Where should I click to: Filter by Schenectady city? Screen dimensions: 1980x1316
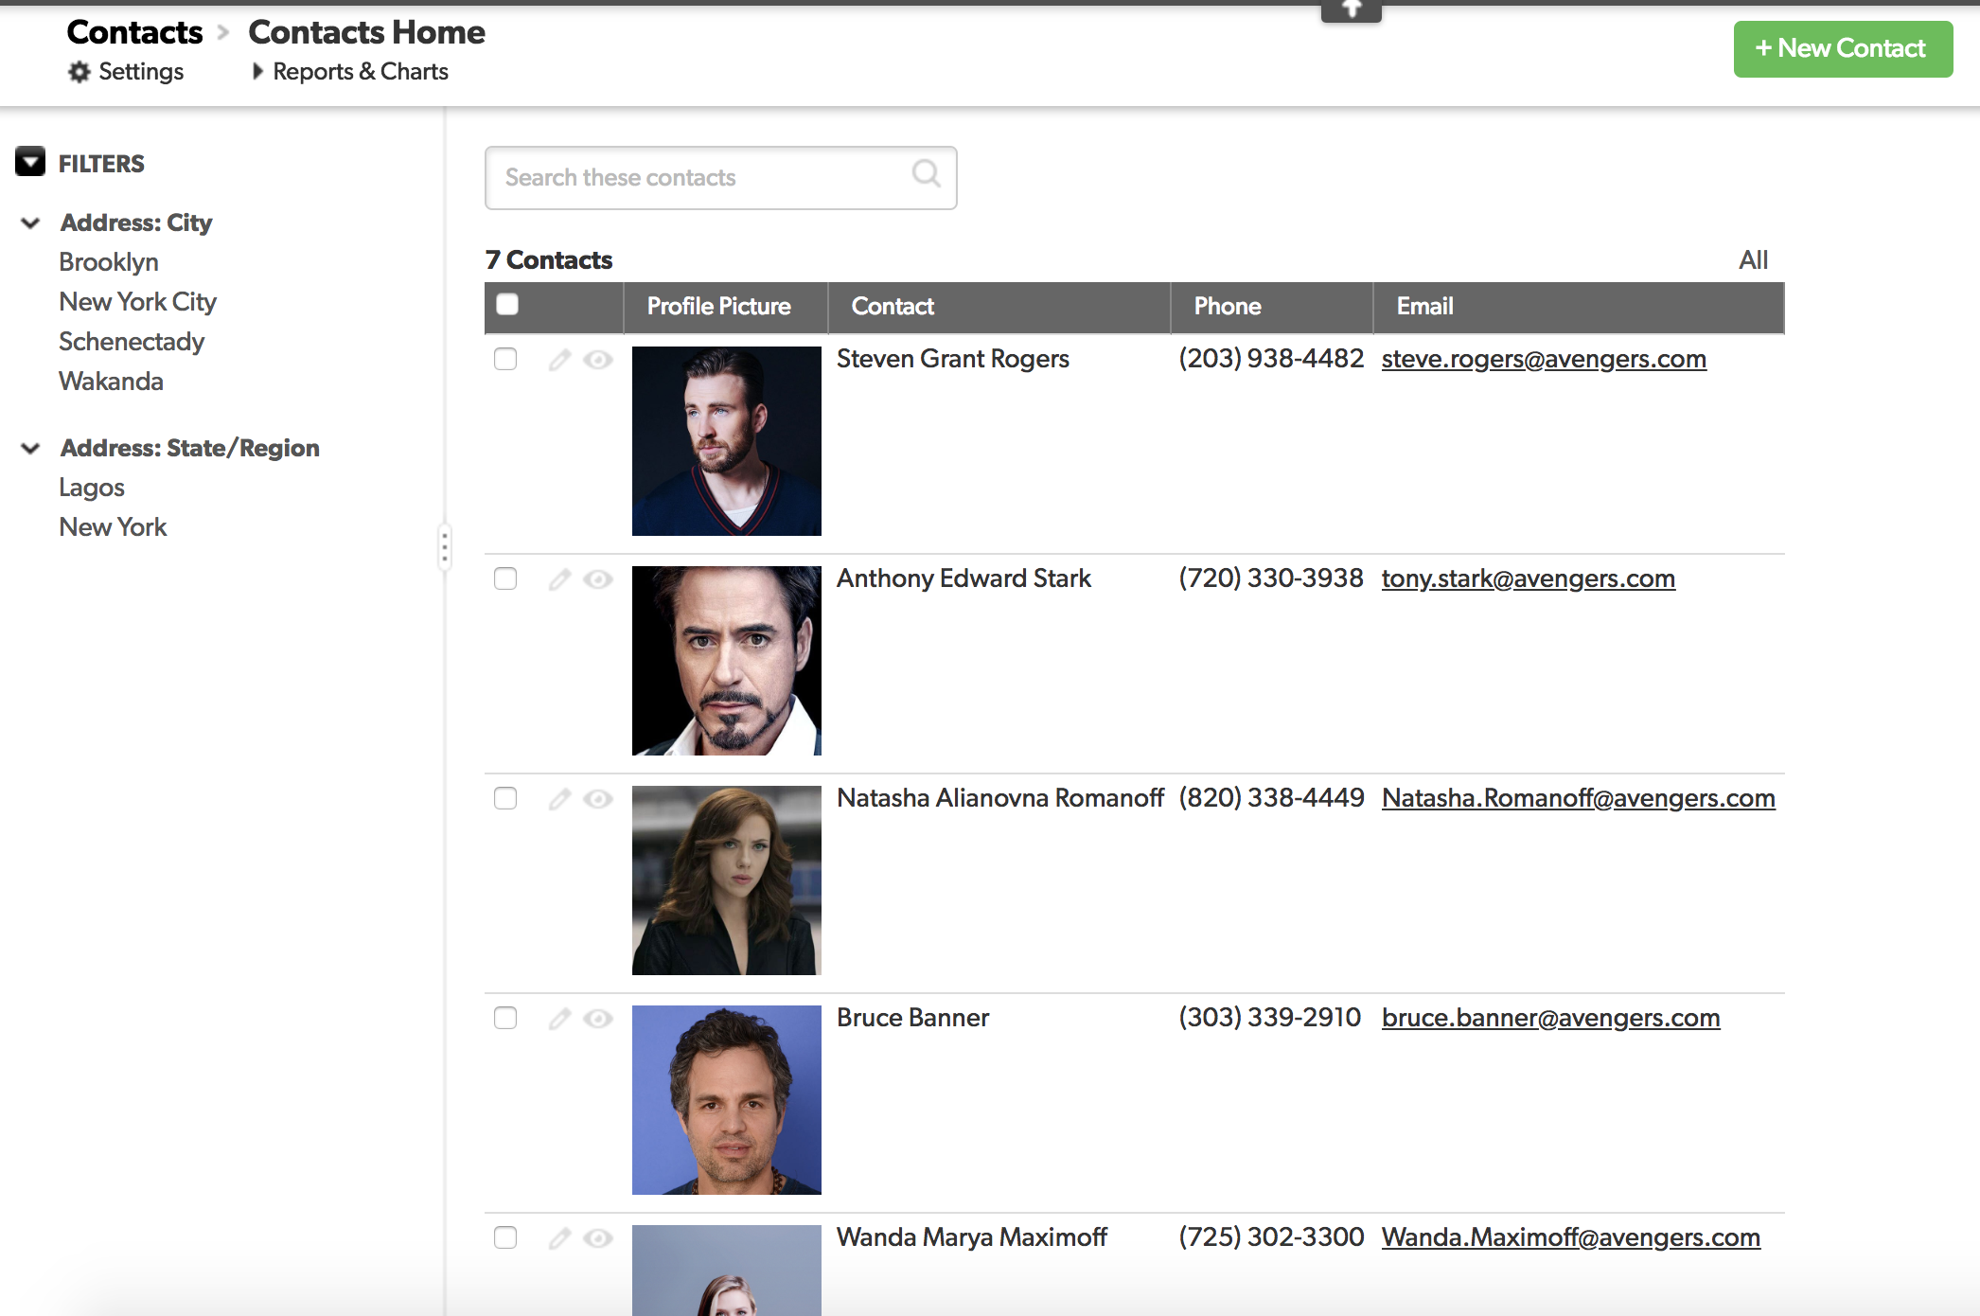132,342
